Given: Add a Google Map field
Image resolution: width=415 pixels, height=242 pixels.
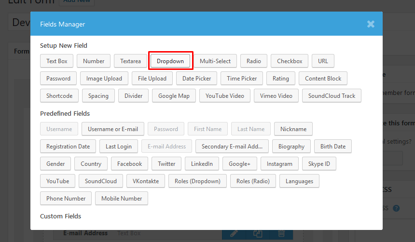Looking at the screenshot, I should coord(174,96).
